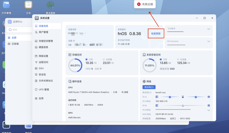
Task: Open 用户管理 in the settings sidebar
Action: click(47, 32)
